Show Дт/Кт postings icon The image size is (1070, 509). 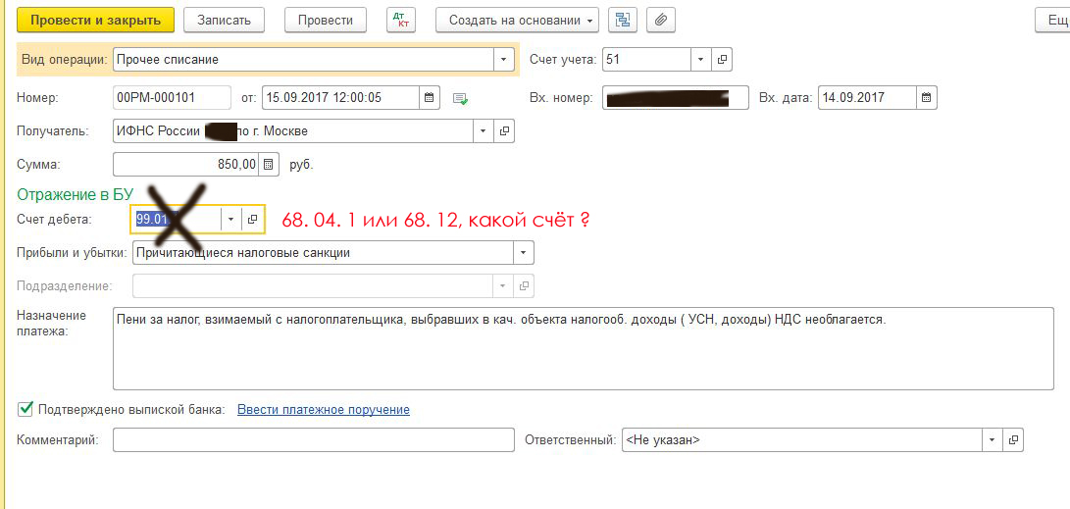[x=400, y=20]
